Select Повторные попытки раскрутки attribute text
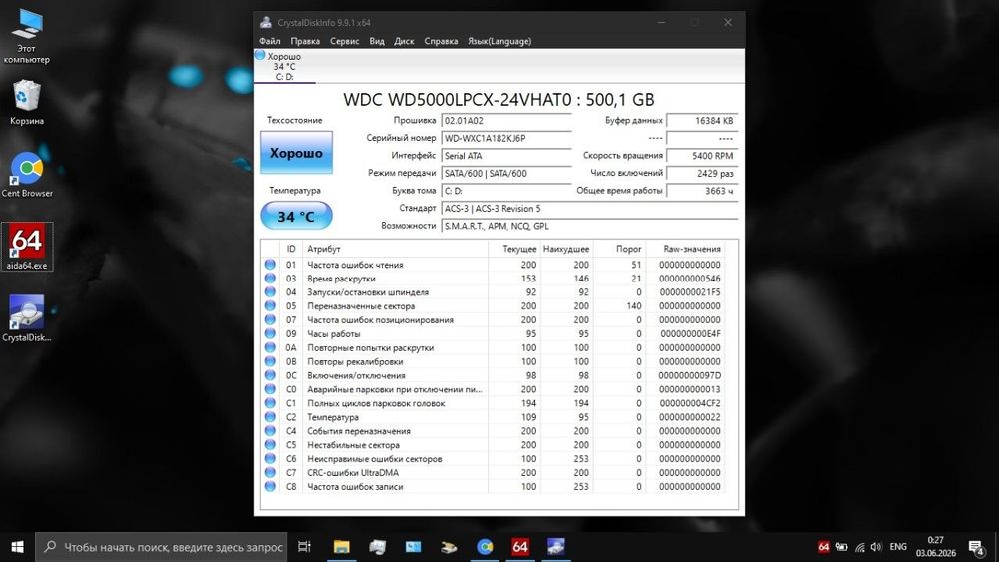The width and height of the screenshot is (999, 562). click(x=371, y=347)
